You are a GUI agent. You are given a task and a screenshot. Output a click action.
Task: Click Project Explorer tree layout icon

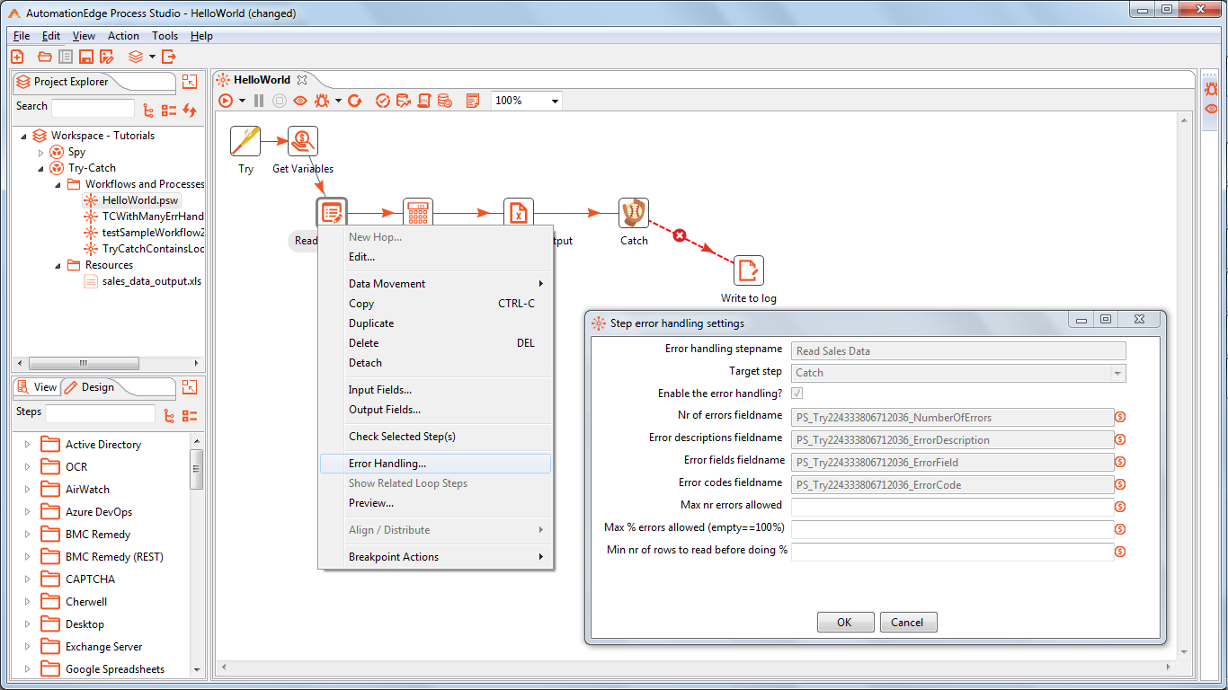tap(149, 111)
